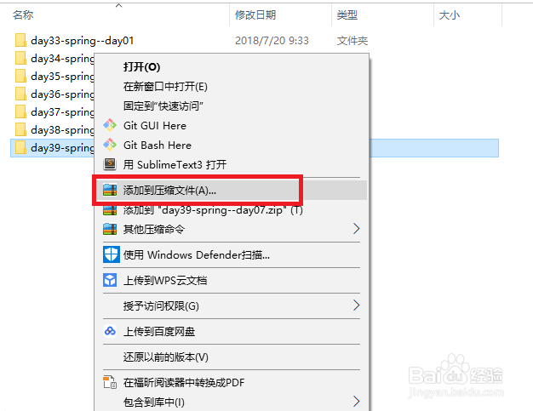533x411 pixels.
Task: Select 使用 Windows Defender扫描...
Action: point(197,254)
